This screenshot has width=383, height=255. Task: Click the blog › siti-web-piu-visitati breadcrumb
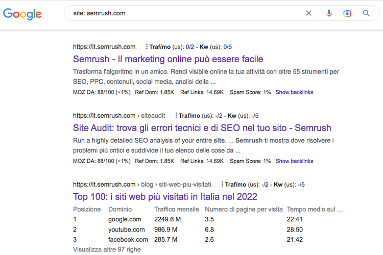pos(176,185)
